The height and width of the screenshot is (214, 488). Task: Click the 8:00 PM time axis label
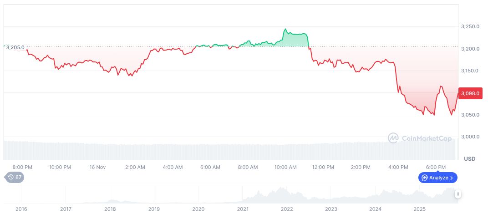click(x=22, y=167)
